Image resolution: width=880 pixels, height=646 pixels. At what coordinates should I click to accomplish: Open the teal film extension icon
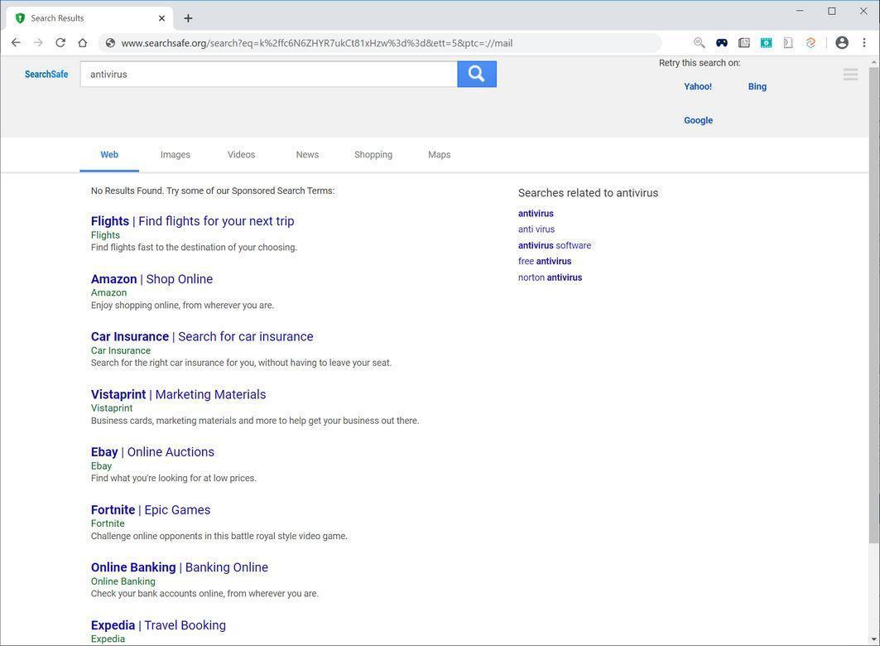click(766, 43)
